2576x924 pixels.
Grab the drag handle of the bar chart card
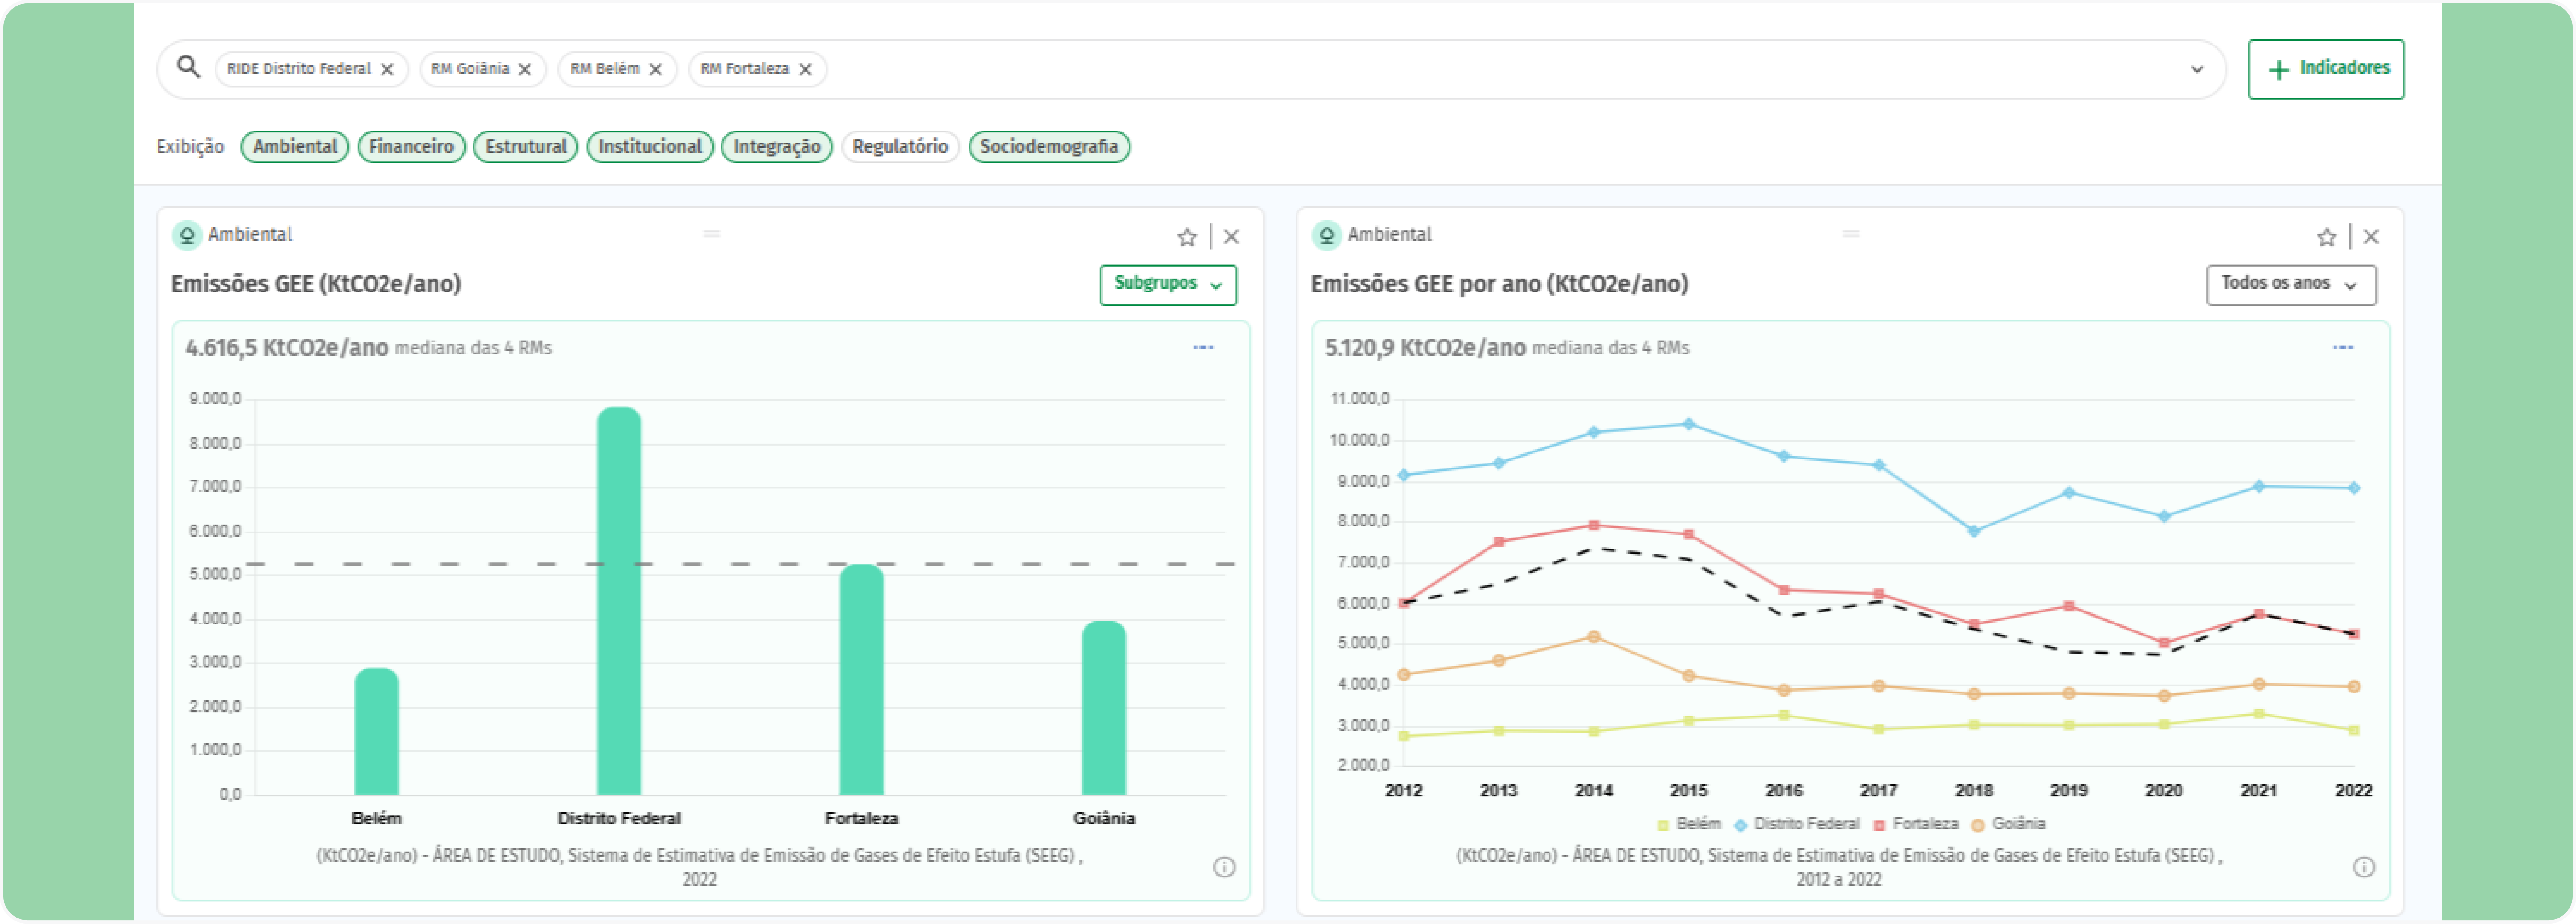(711, 234)
